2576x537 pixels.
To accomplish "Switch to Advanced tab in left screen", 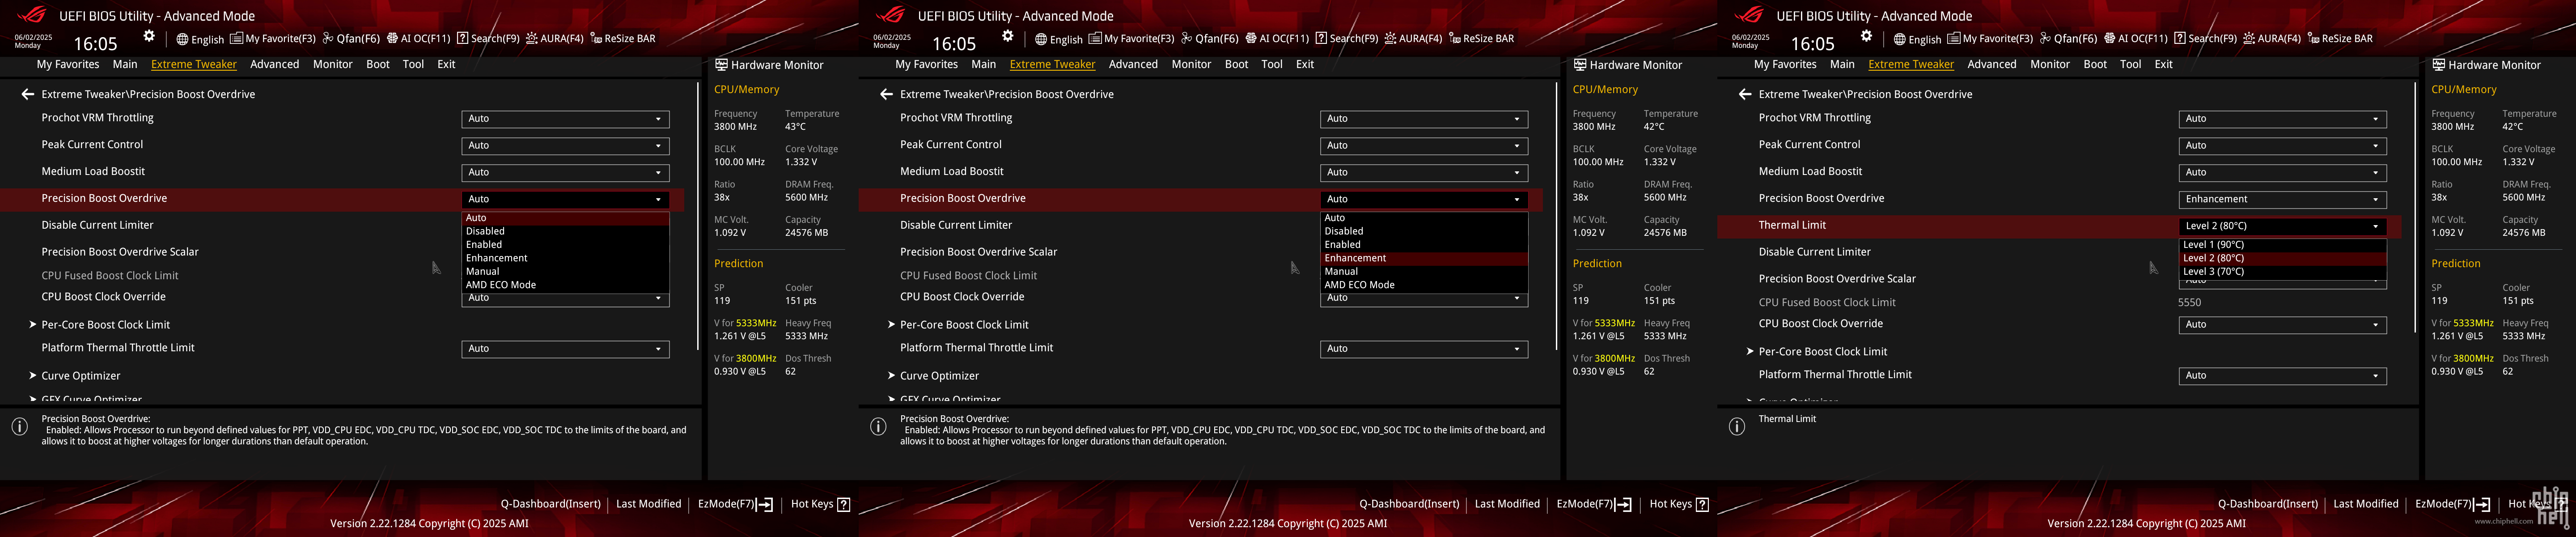I will (275, 65).
